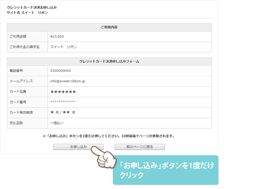Click the ご利用内容 section header
Viewport: 269px width, 189px height.
point(109,27)
